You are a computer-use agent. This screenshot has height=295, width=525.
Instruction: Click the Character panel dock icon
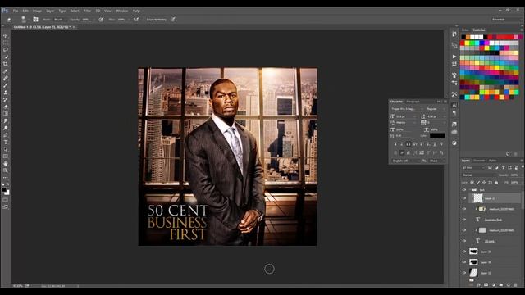(x=454, y=106)
